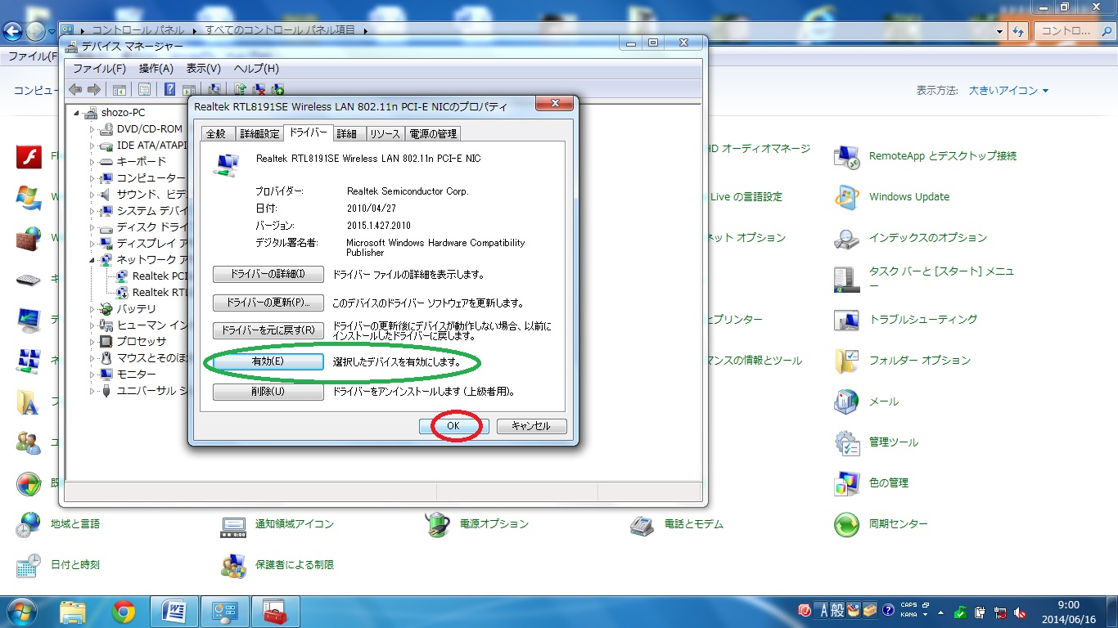Expand the キーボード tree node

coord(92,162)
